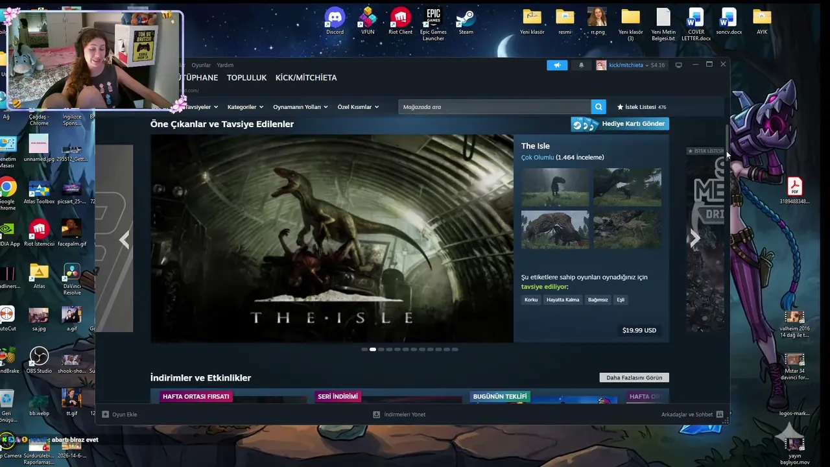Switch Steam to Big Picture mode icon
Viewport: 830px width, 467px height.
click(x=678, y=65)
